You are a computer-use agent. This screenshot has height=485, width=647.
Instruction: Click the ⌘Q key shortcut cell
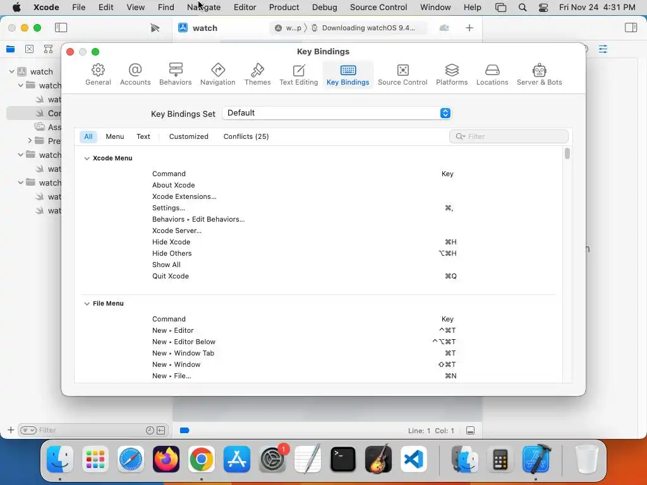(450, 276)
